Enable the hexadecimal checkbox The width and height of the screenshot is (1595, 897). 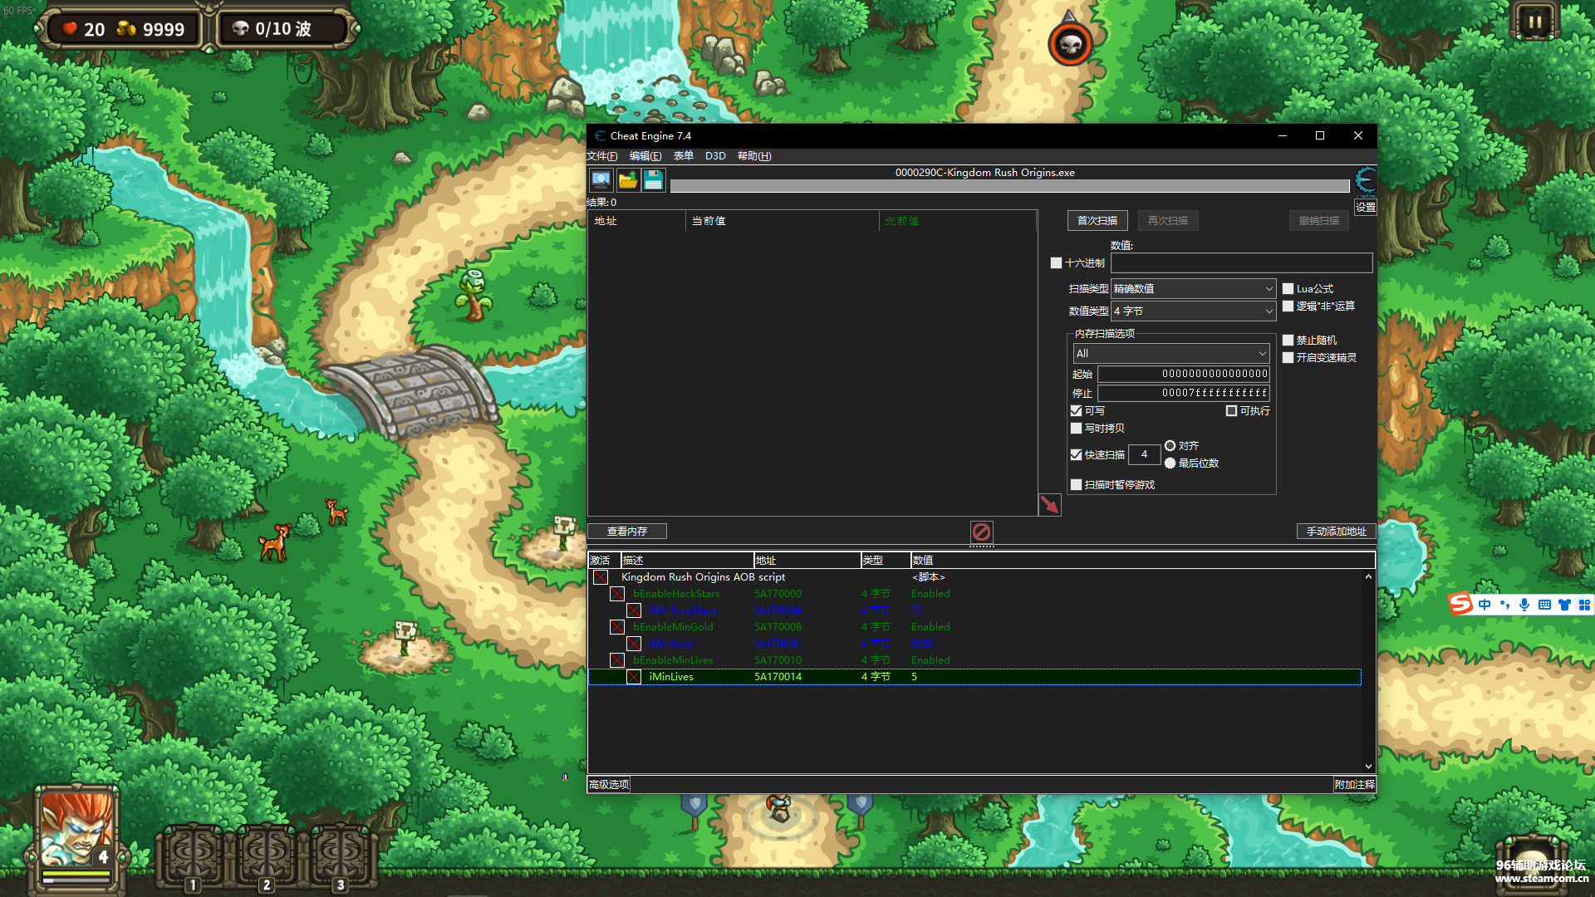tap(1056, 263)
